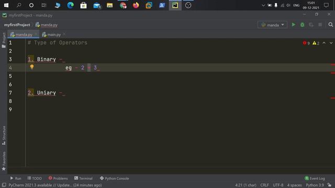Screen dimensions: 335x188
Task: Change the UTF-8 file encoding
Action: point(278,185)
